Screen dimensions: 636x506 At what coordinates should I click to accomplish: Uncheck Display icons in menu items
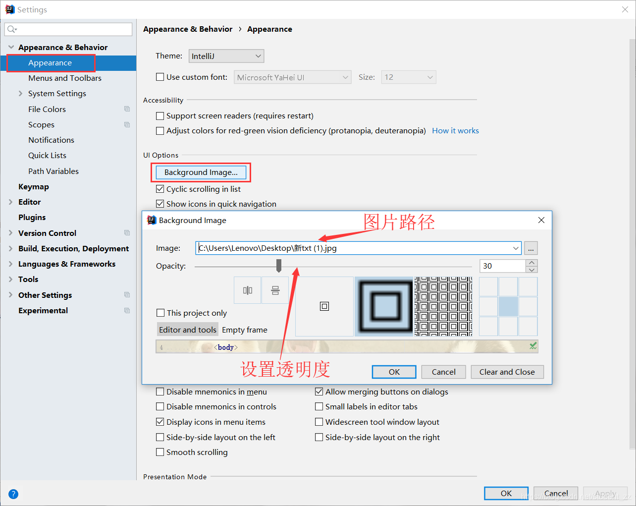tap(160, 422)
